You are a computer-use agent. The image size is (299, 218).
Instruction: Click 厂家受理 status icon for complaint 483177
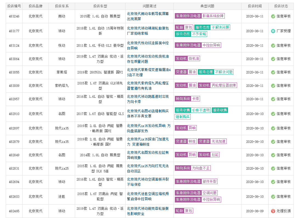[273, 31]
